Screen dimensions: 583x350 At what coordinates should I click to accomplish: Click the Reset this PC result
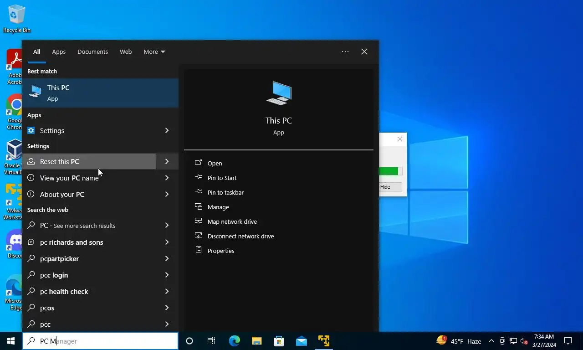tap(89, 161)
